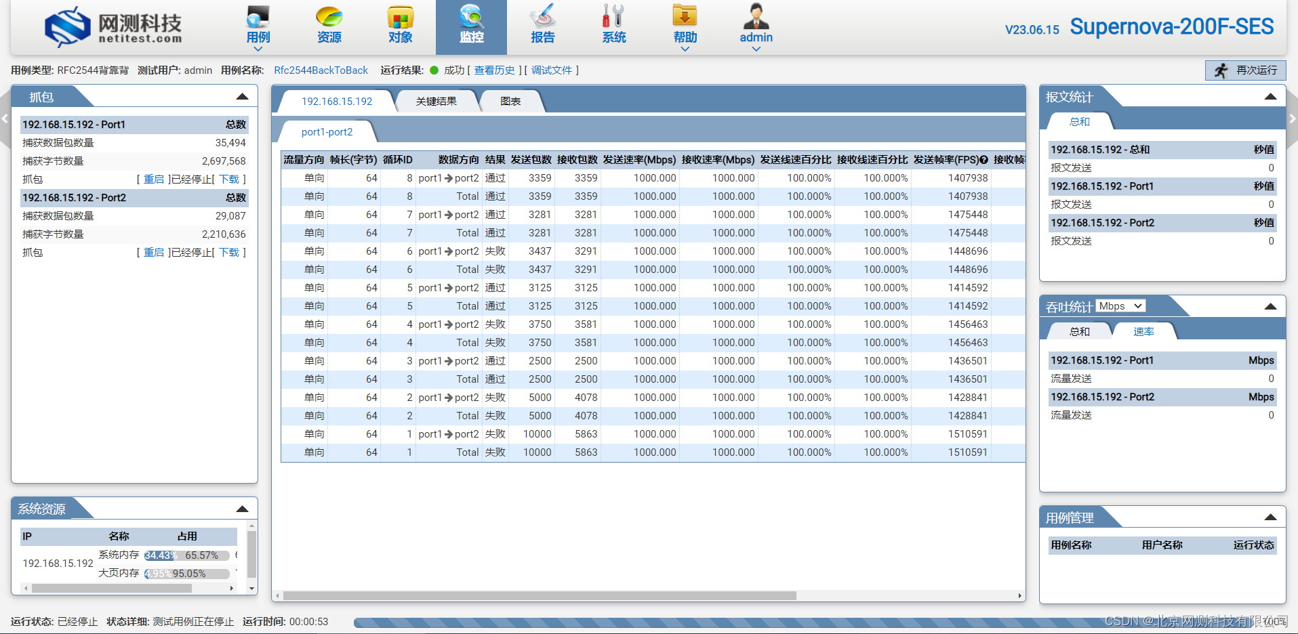Click 重启 for Port1 capture
Viewport: 1298px width, 634px height.
154,179
